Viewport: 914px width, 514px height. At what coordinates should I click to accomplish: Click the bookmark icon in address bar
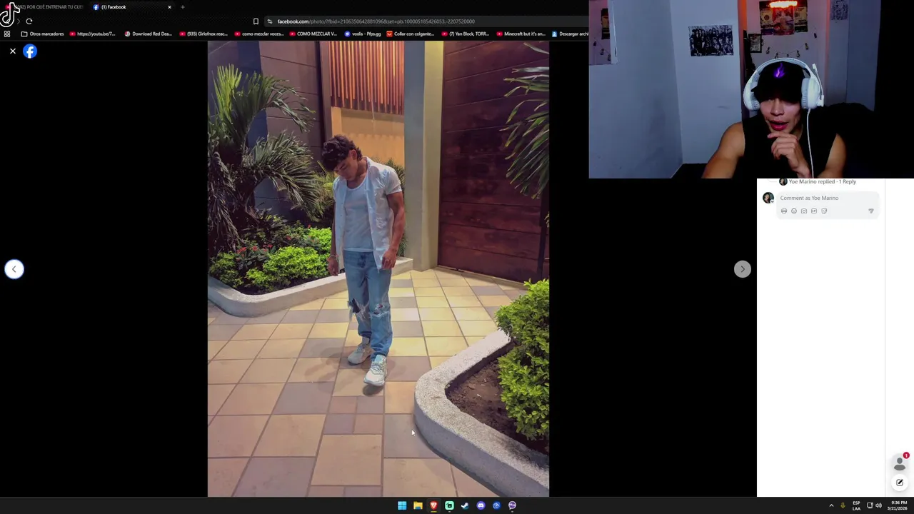click(256, 21)
